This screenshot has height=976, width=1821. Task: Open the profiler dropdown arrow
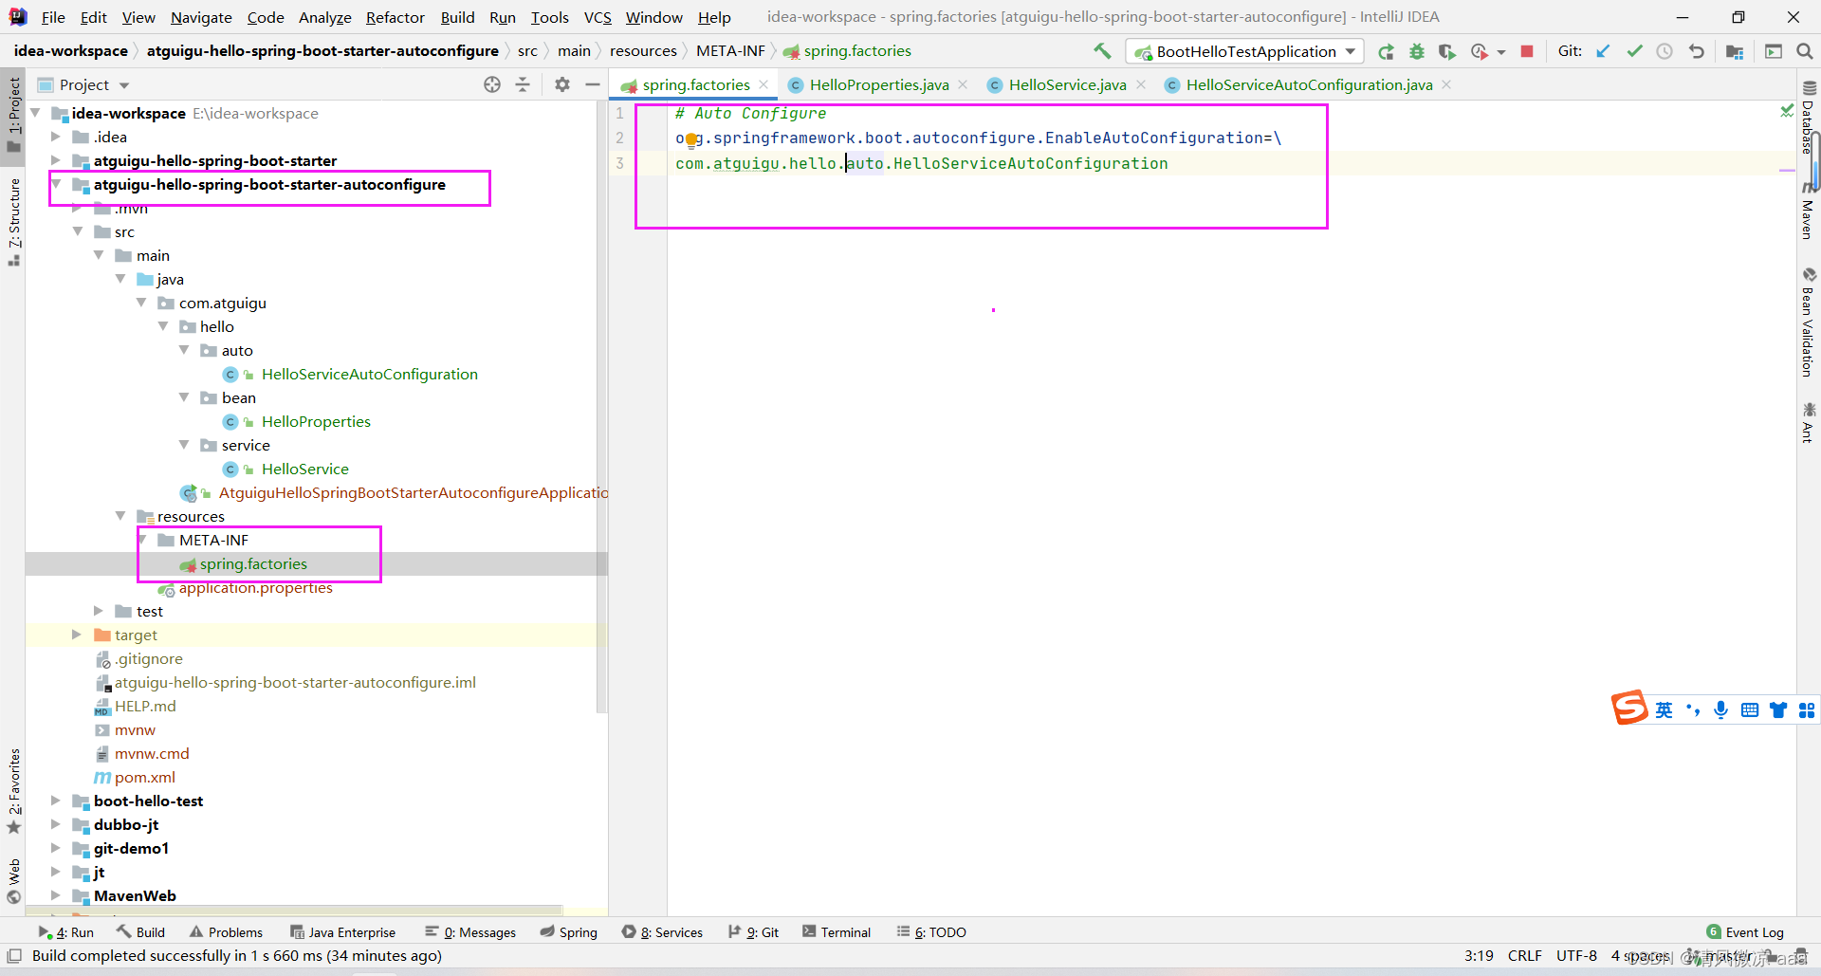tap(1501, 52)
